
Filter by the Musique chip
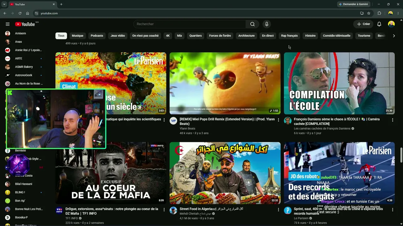77,36
